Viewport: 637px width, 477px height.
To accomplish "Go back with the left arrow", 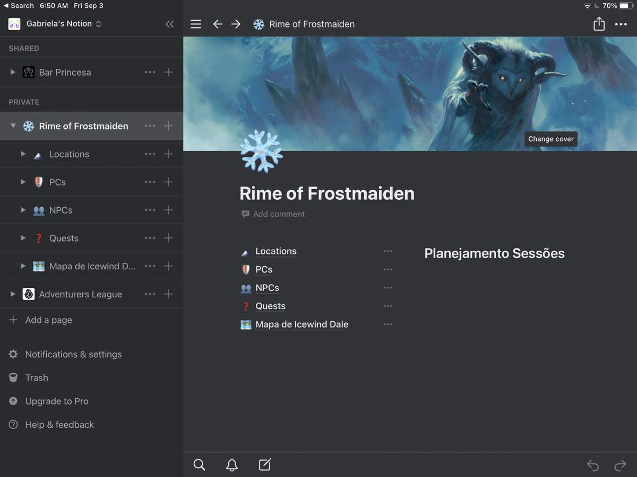I will [218, 24].
